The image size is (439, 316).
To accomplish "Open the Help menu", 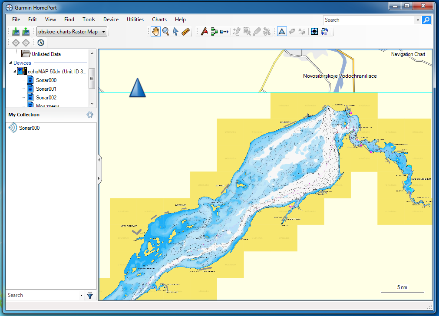I will click(x=180, y=20).
